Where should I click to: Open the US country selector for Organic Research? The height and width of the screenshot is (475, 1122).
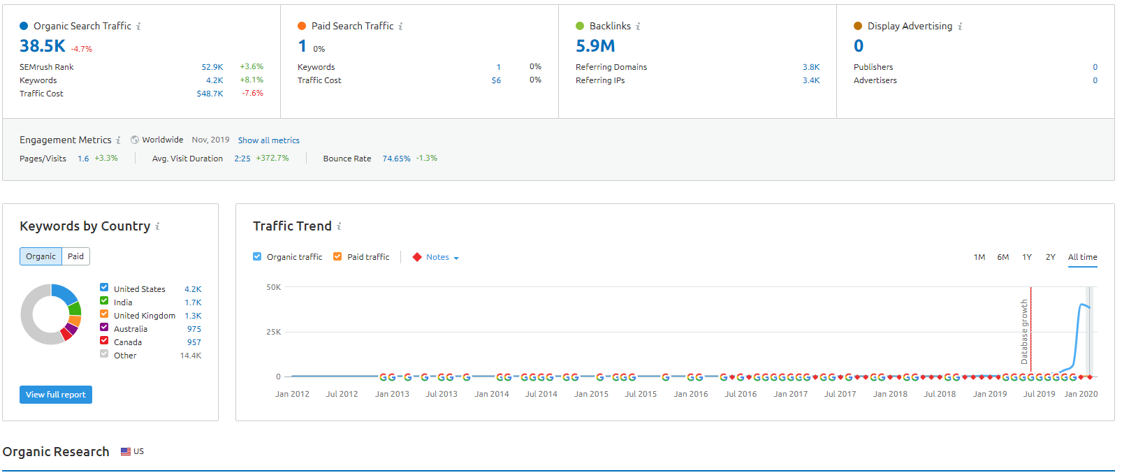tap(132, 452)
